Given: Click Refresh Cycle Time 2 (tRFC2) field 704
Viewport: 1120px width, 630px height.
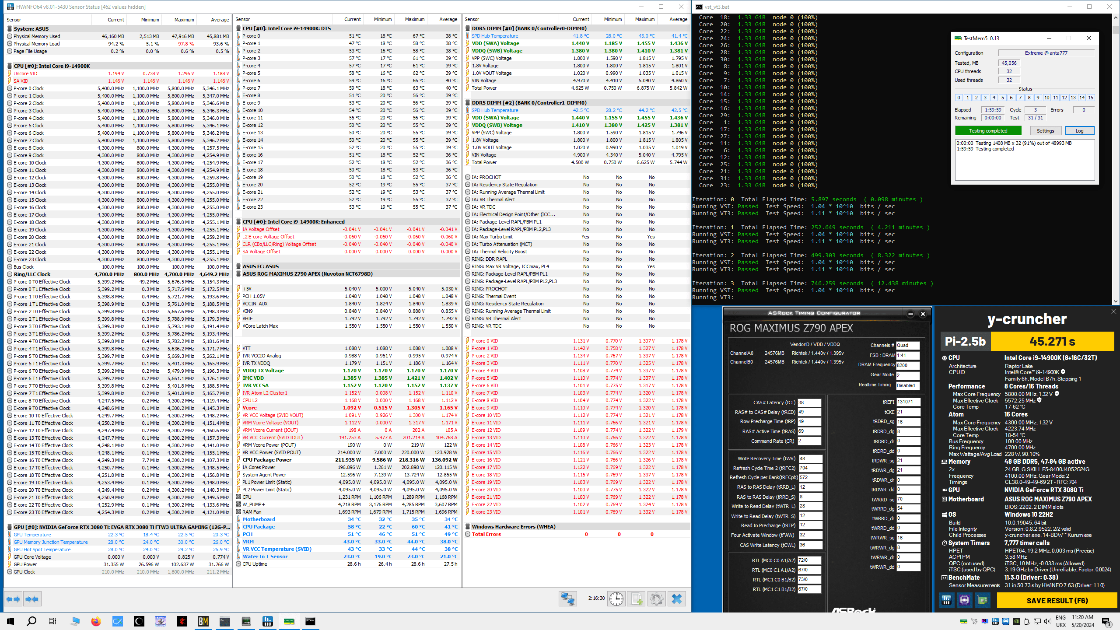Looking at the screenshot, I should [810, 468].
